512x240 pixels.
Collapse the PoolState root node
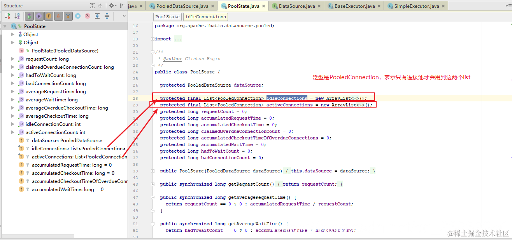click(5, 26)
